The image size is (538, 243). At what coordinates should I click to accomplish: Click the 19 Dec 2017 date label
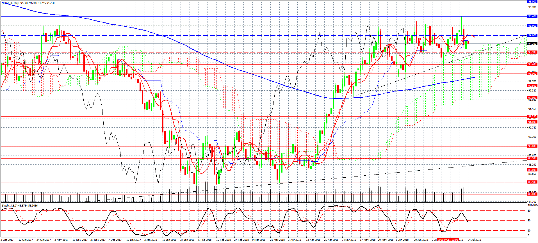click(x=133, y=240)
